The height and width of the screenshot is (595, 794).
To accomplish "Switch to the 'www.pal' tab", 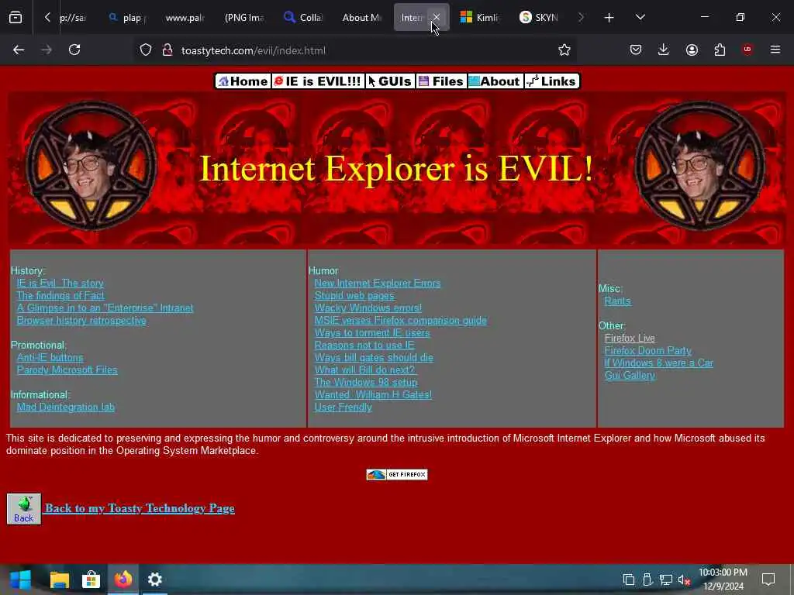I will [185, 18].
